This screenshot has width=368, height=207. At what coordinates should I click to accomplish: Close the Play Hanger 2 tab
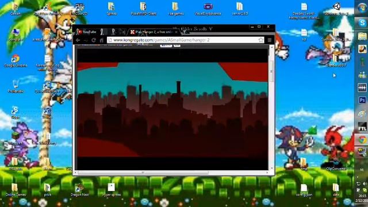177,32
